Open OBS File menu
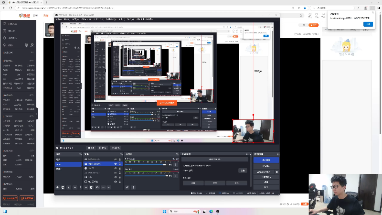Viewport: 382px width, 215px height. click(x=59, y=19)
